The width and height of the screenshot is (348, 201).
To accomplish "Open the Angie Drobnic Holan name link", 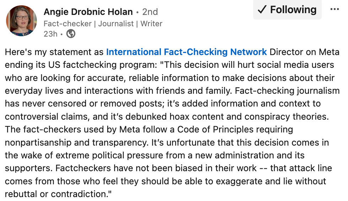I will click(88, 12).
